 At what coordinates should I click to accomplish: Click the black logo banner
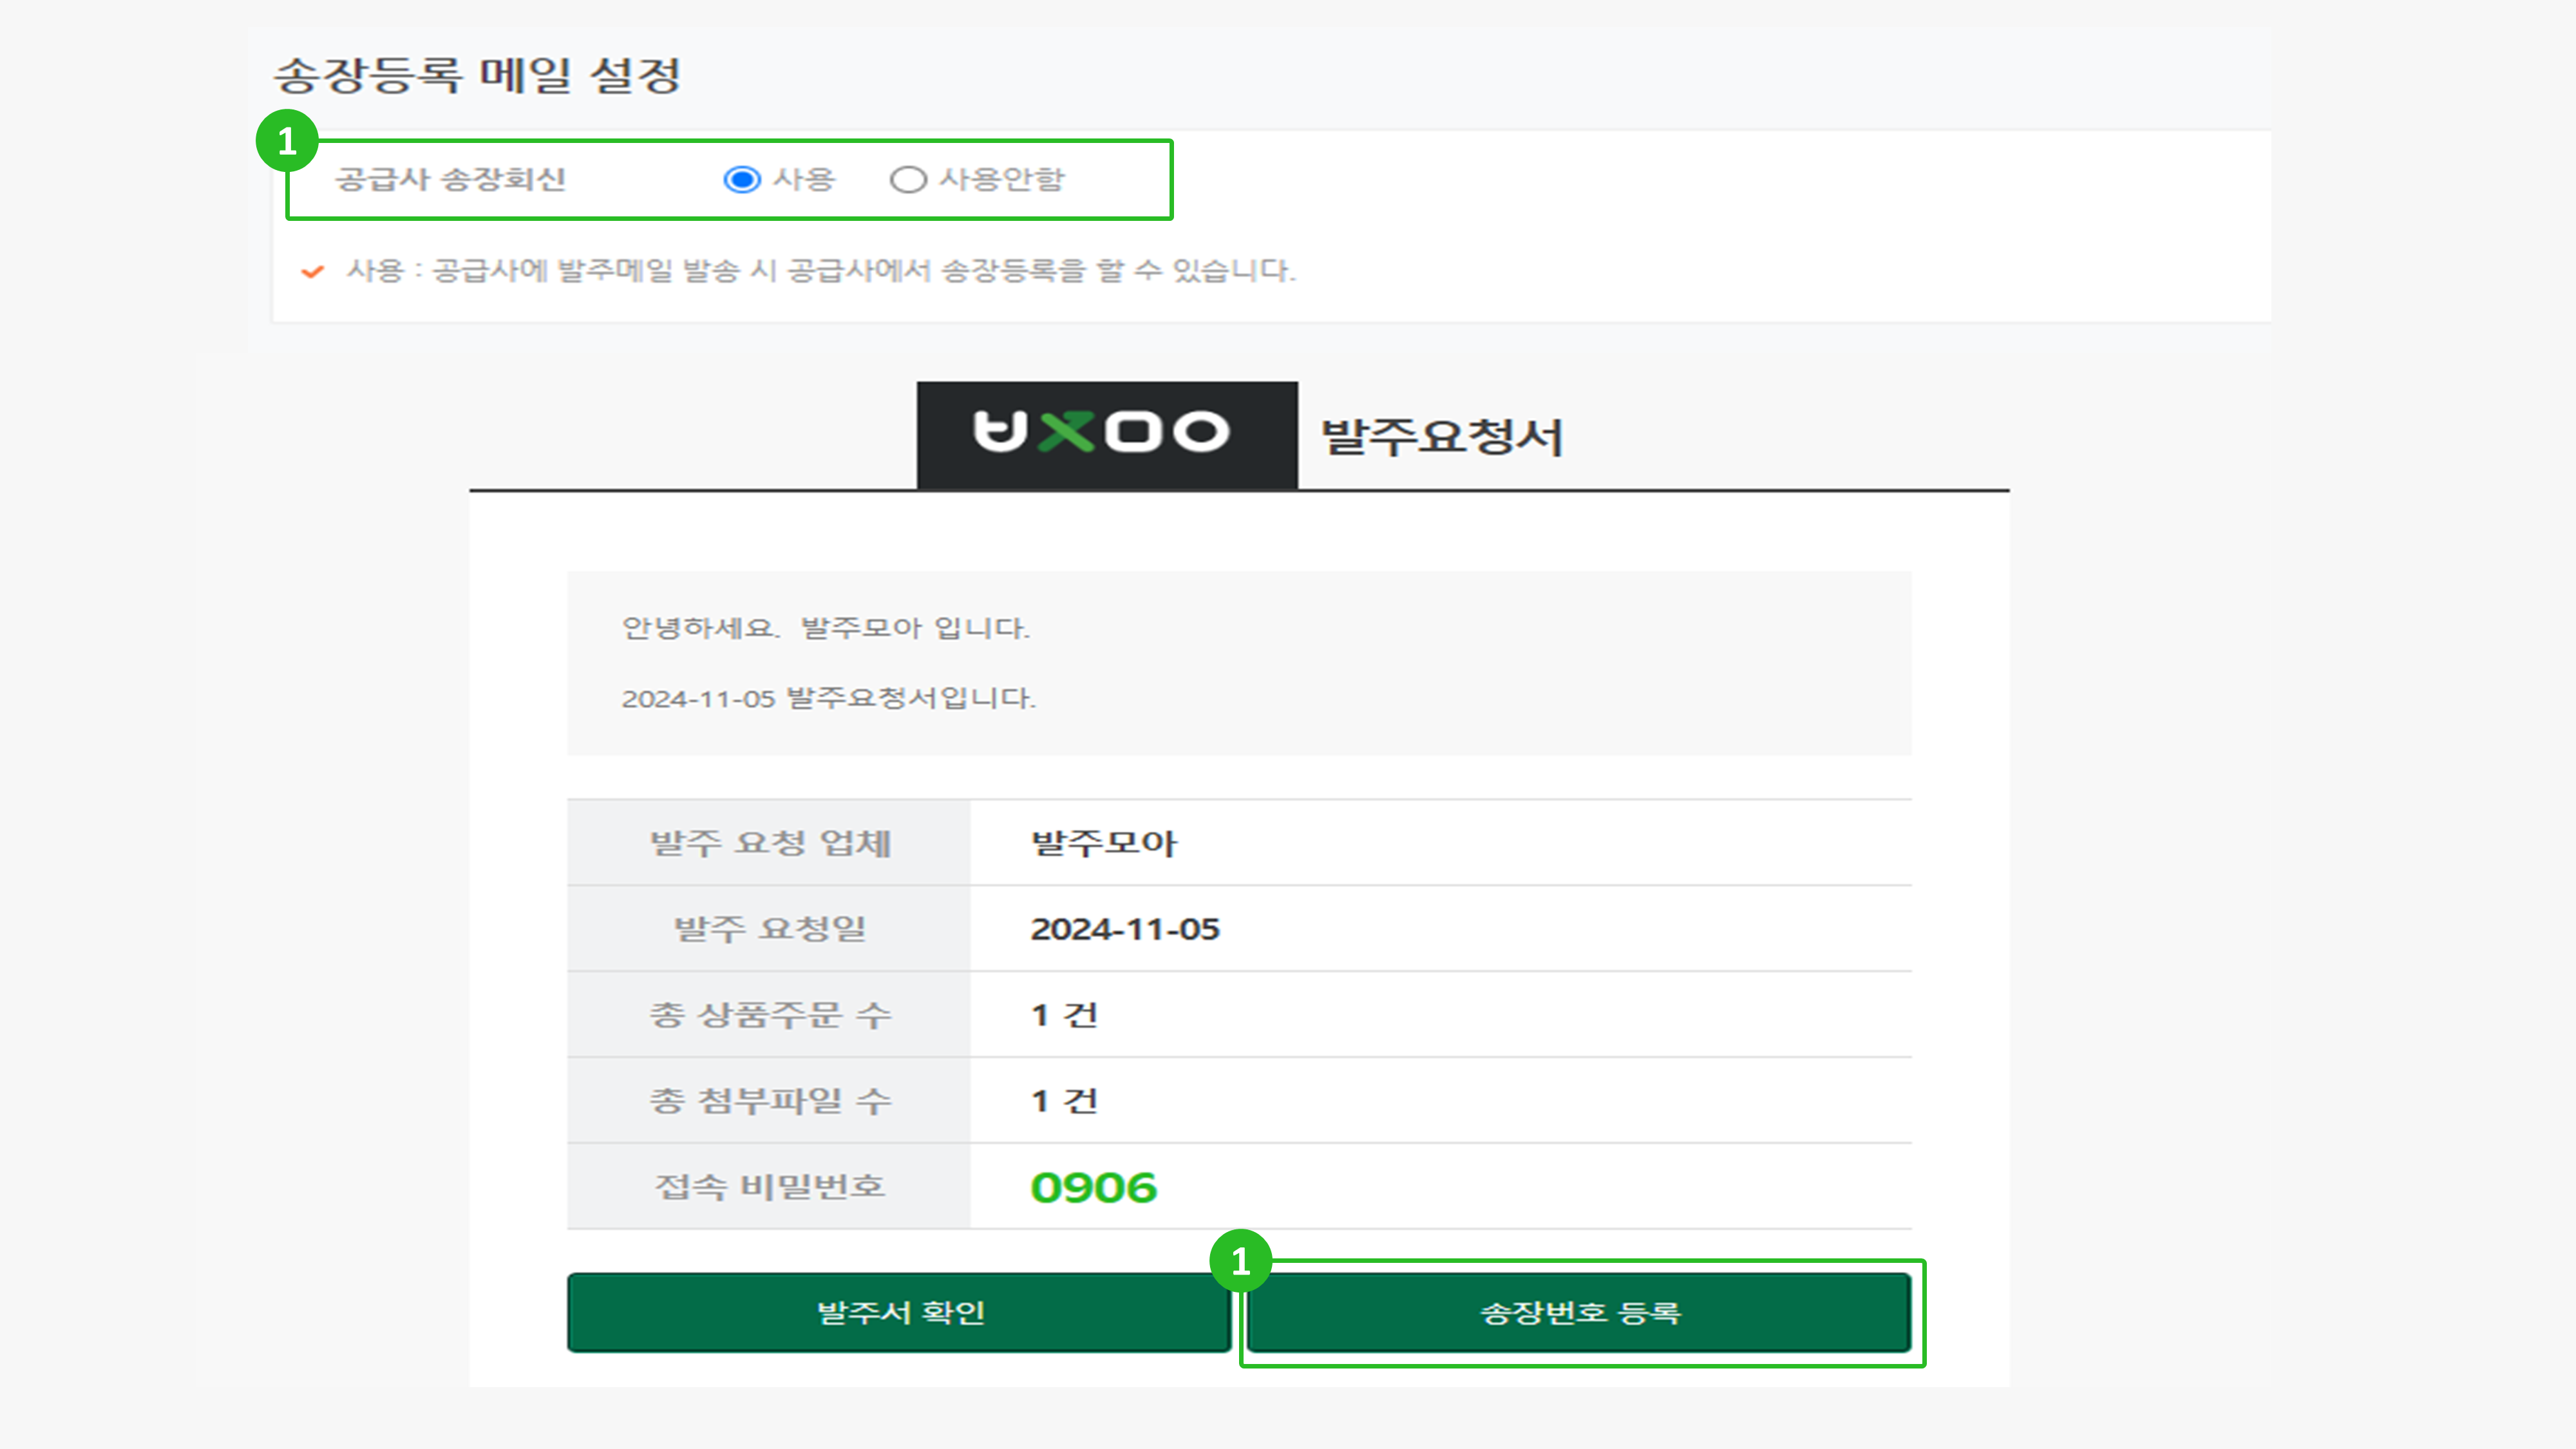coord(1106,434)
